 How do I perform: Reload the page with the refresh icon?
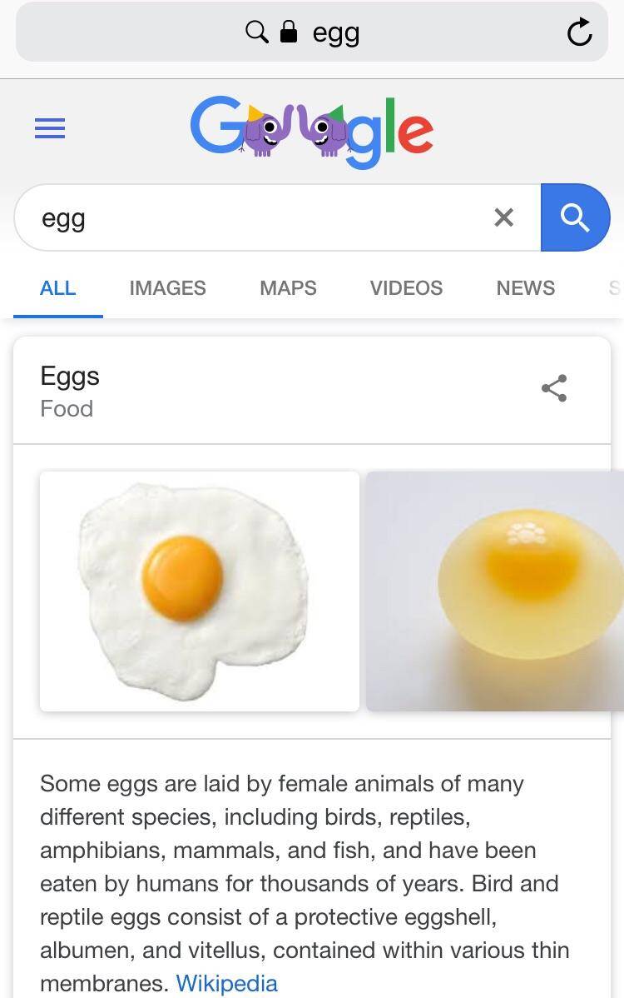coord(580,32)
